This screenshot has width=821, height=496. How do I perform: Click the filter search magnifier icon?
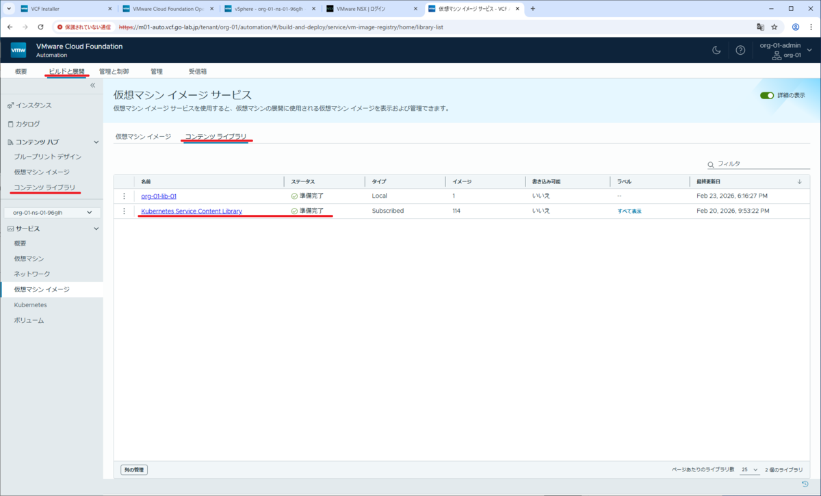tap(712, 164)
